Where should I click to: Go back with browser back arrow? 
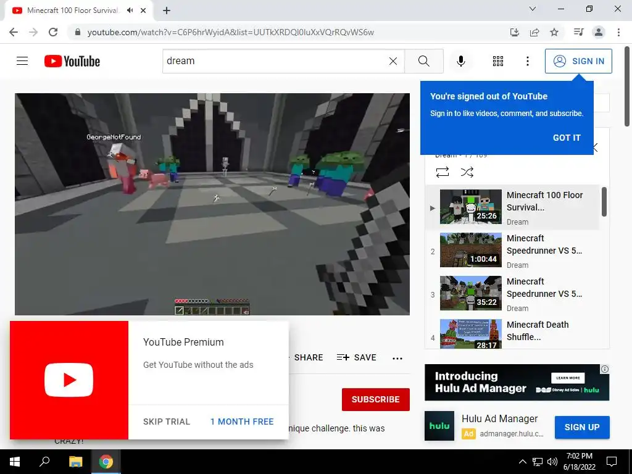tap(14, 32)
